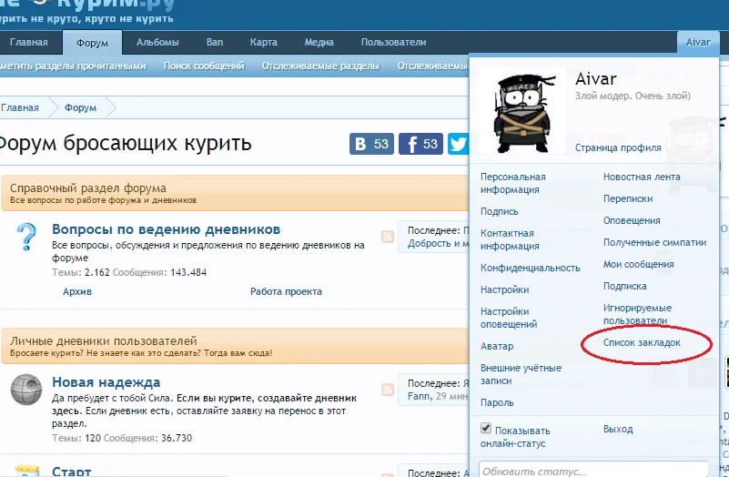729x477 pixels.
Task: Open Поиск сообщений in the sub-navigation
Action: (204, 66)
